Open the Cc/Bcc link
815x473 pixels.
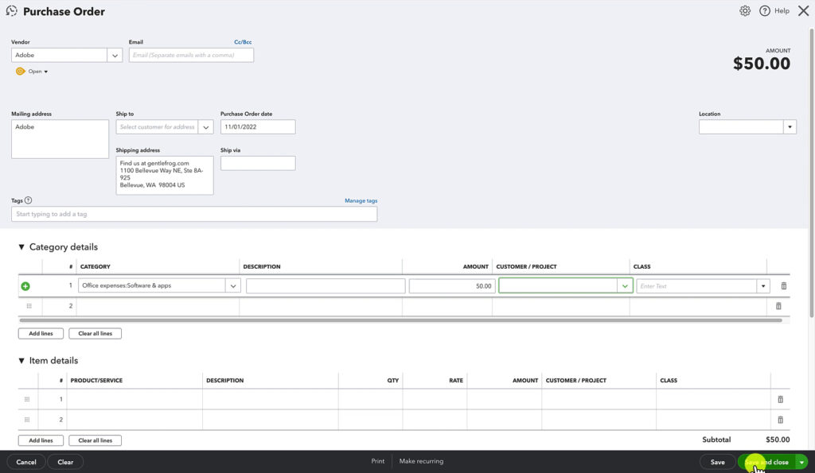tap(242, 41)
